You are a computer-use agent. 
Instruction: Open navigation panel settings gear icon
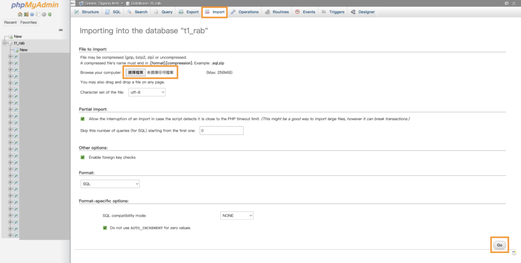pyautogui.click(x=43, y=14)
